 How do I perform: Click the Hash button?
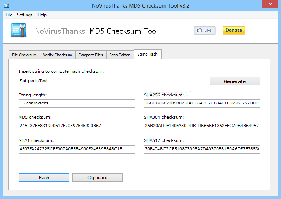44,177
